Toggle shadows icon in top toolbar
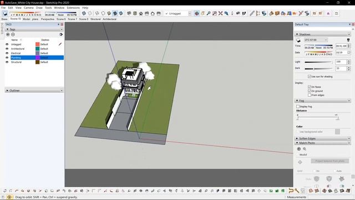The width and height of the screenshot is (355, 200). (x=5, y=13)
